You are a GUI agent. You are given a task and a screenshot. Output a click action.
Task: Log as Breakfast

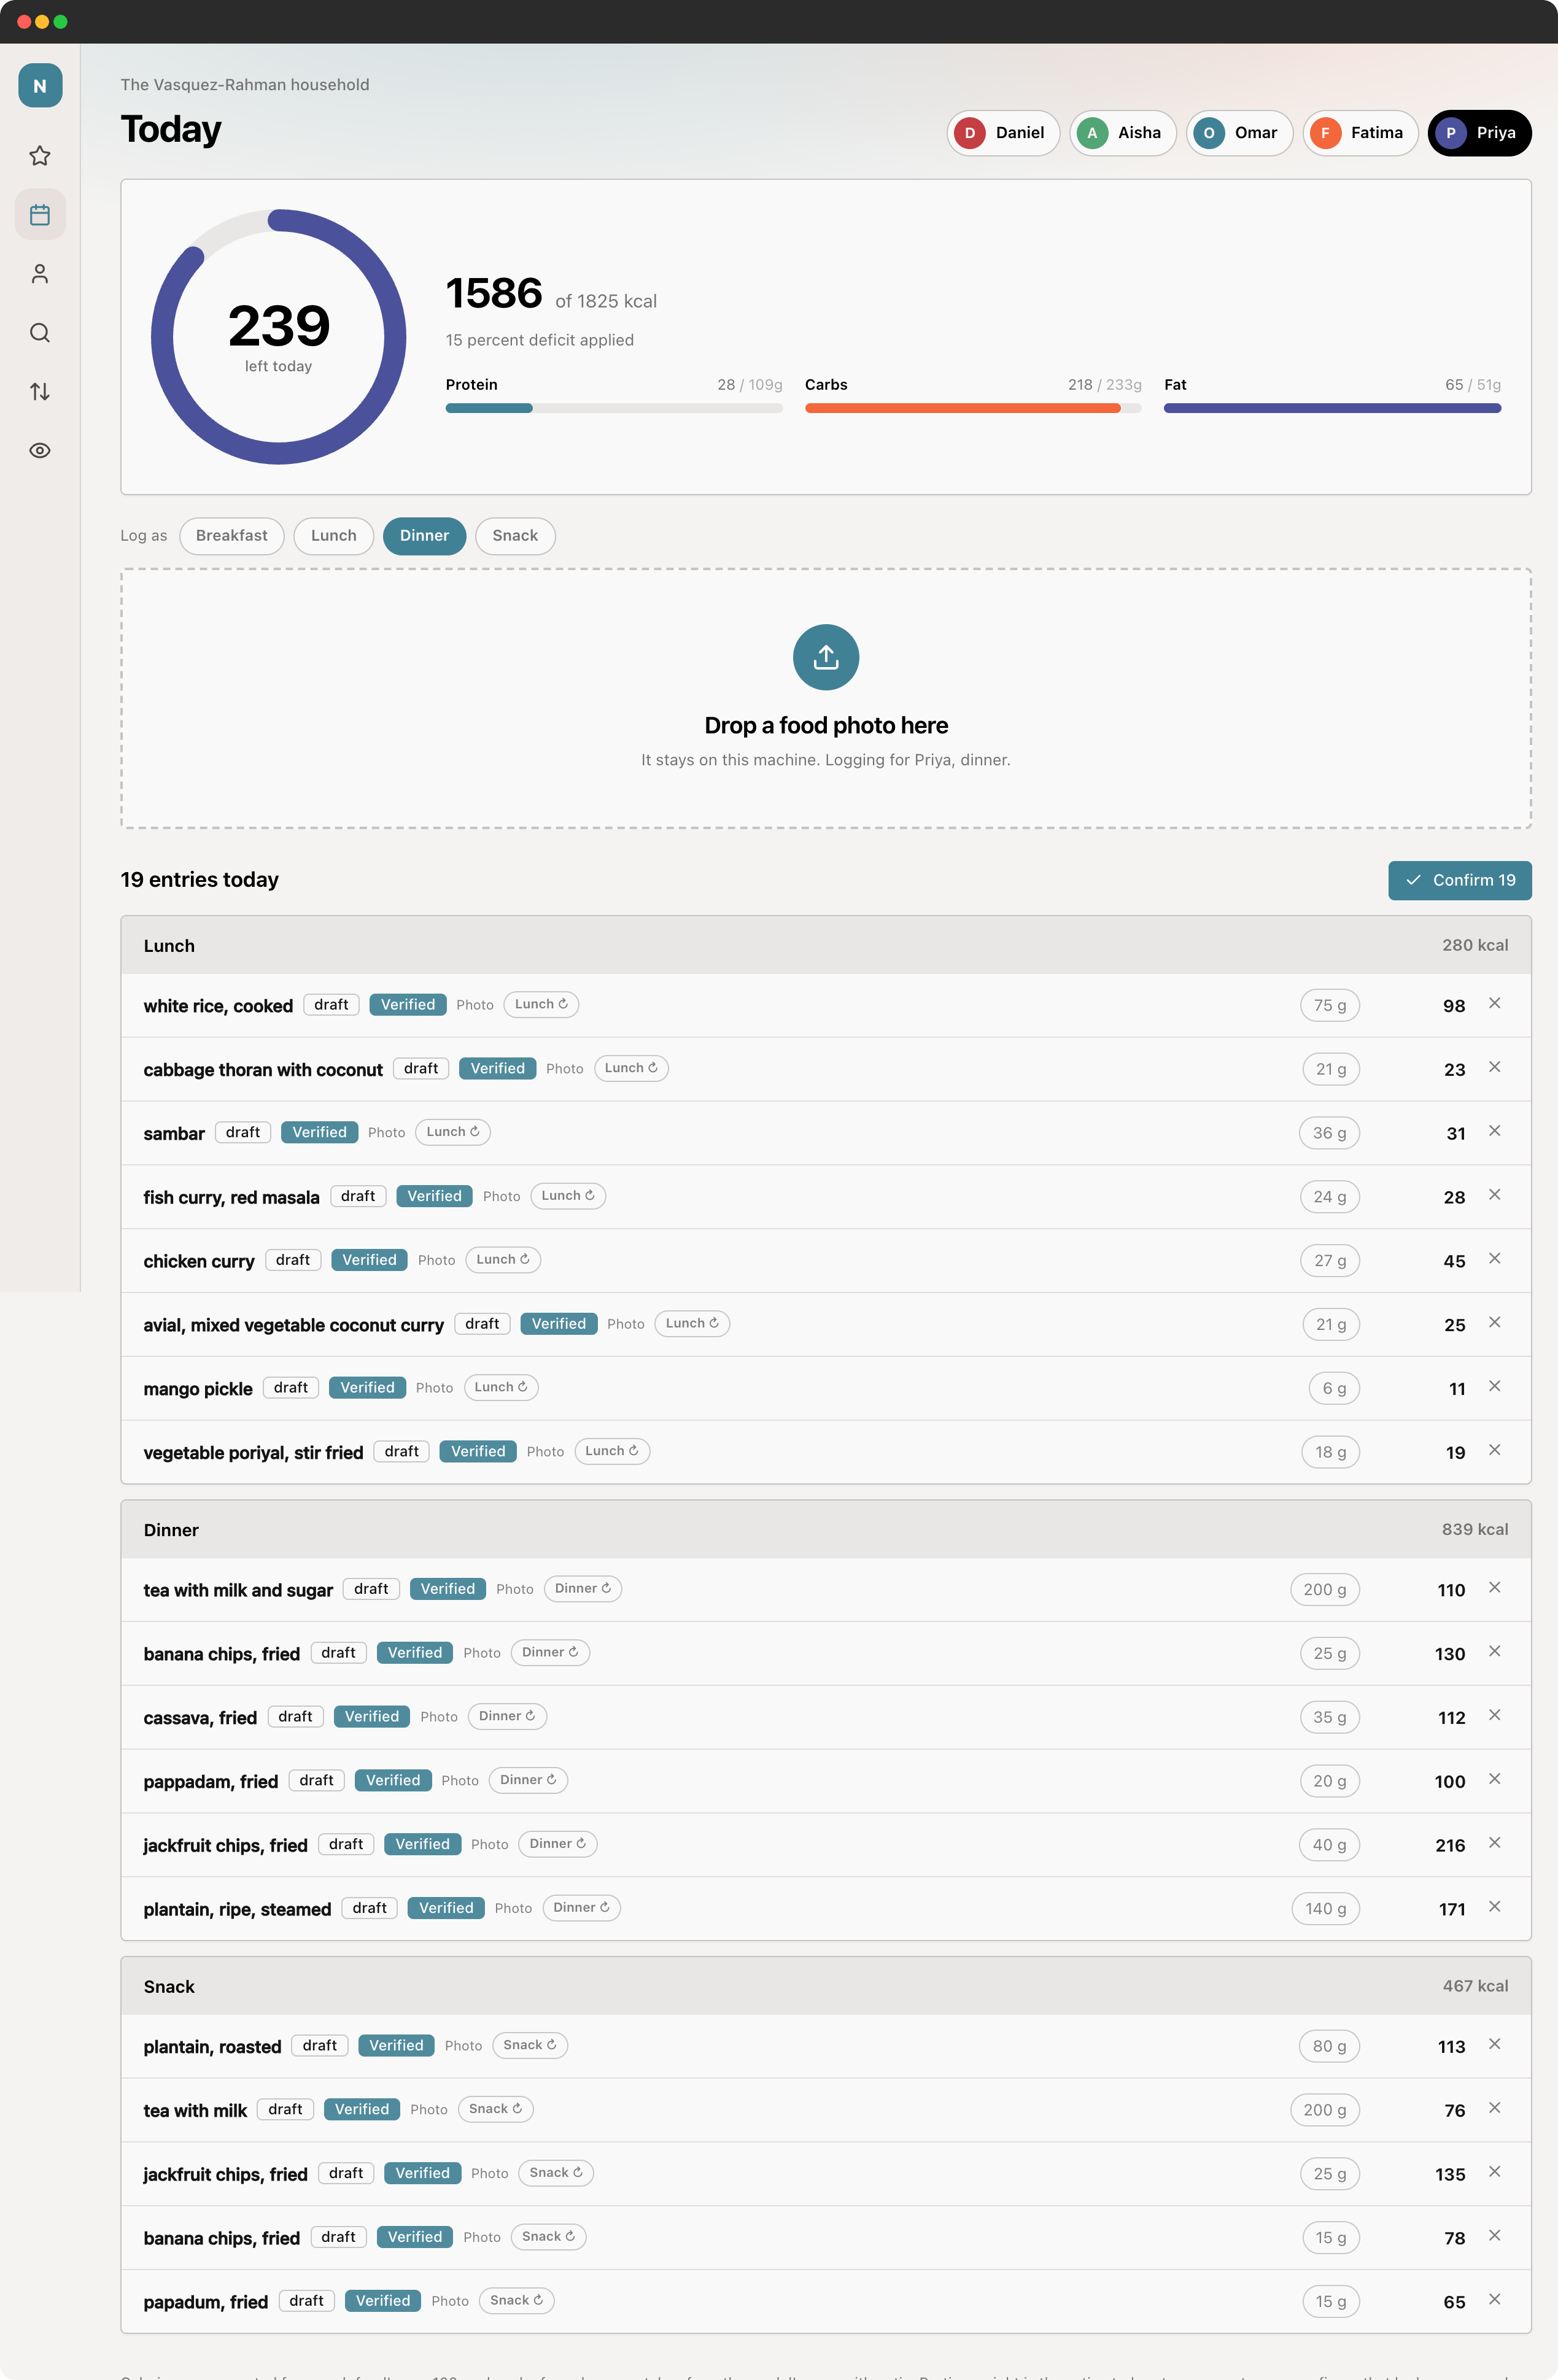click(x=232, y=536)
